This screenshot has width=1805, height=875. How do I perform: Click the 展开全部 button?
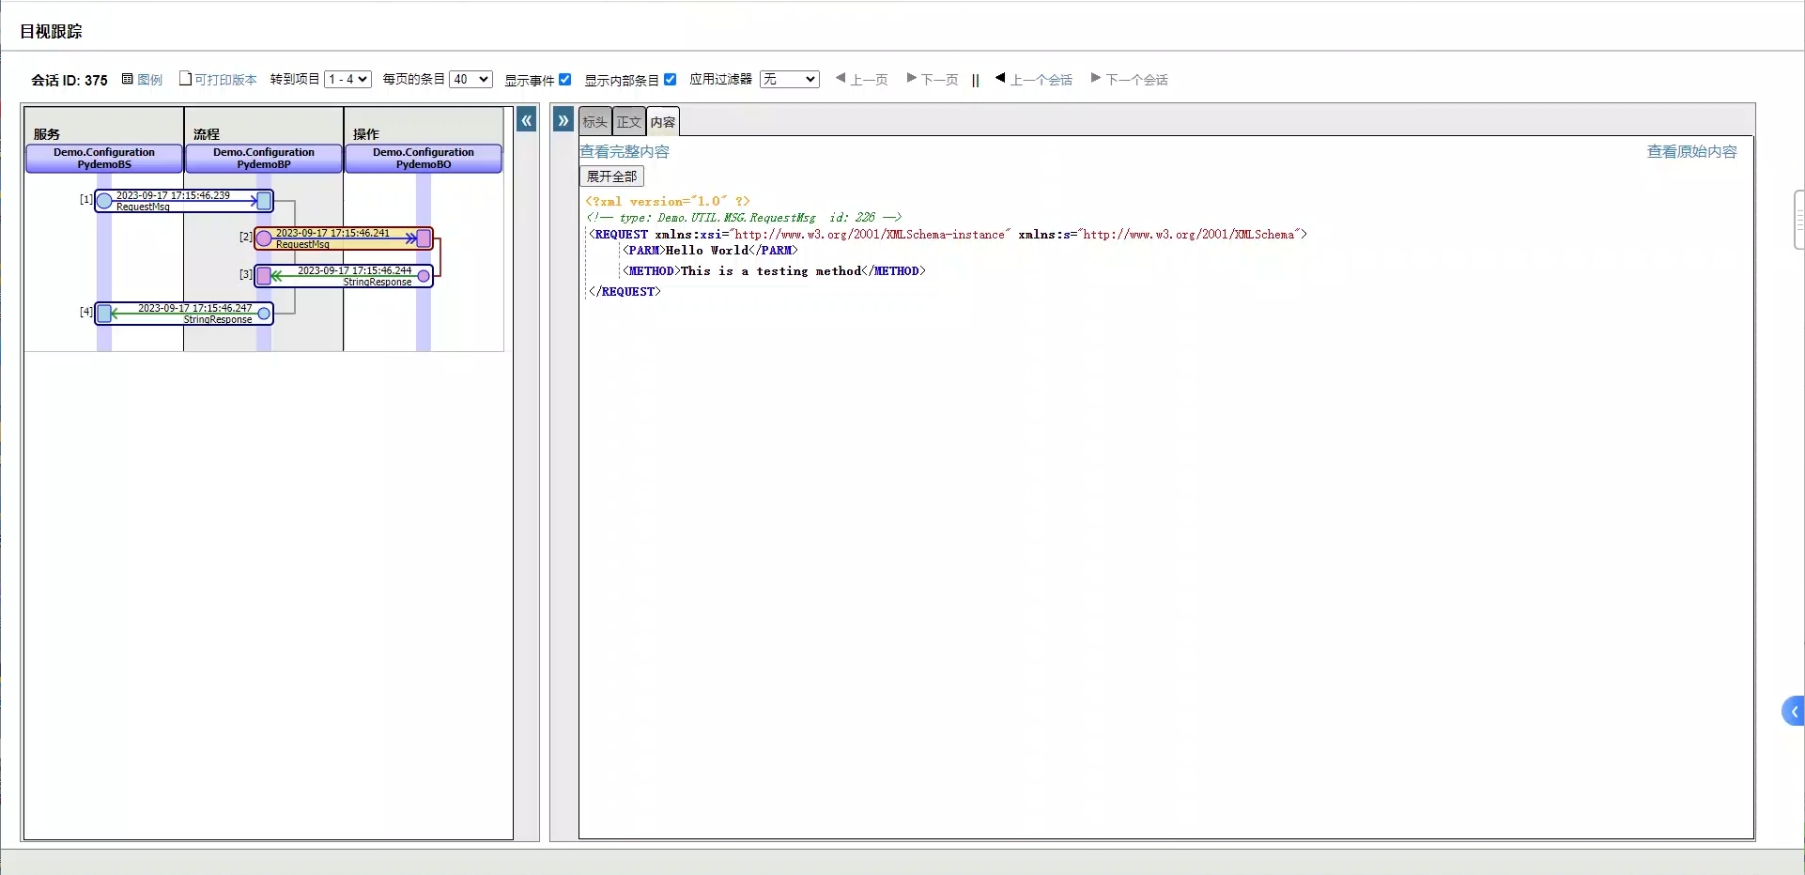(611, 177)
